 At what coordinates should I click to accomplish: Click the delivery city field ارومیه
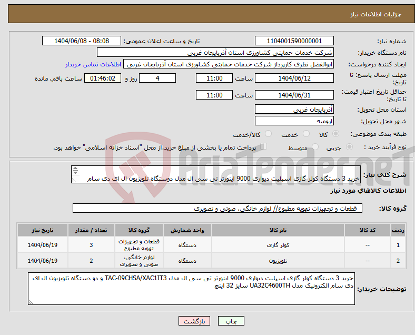click(x=294, y=121)
